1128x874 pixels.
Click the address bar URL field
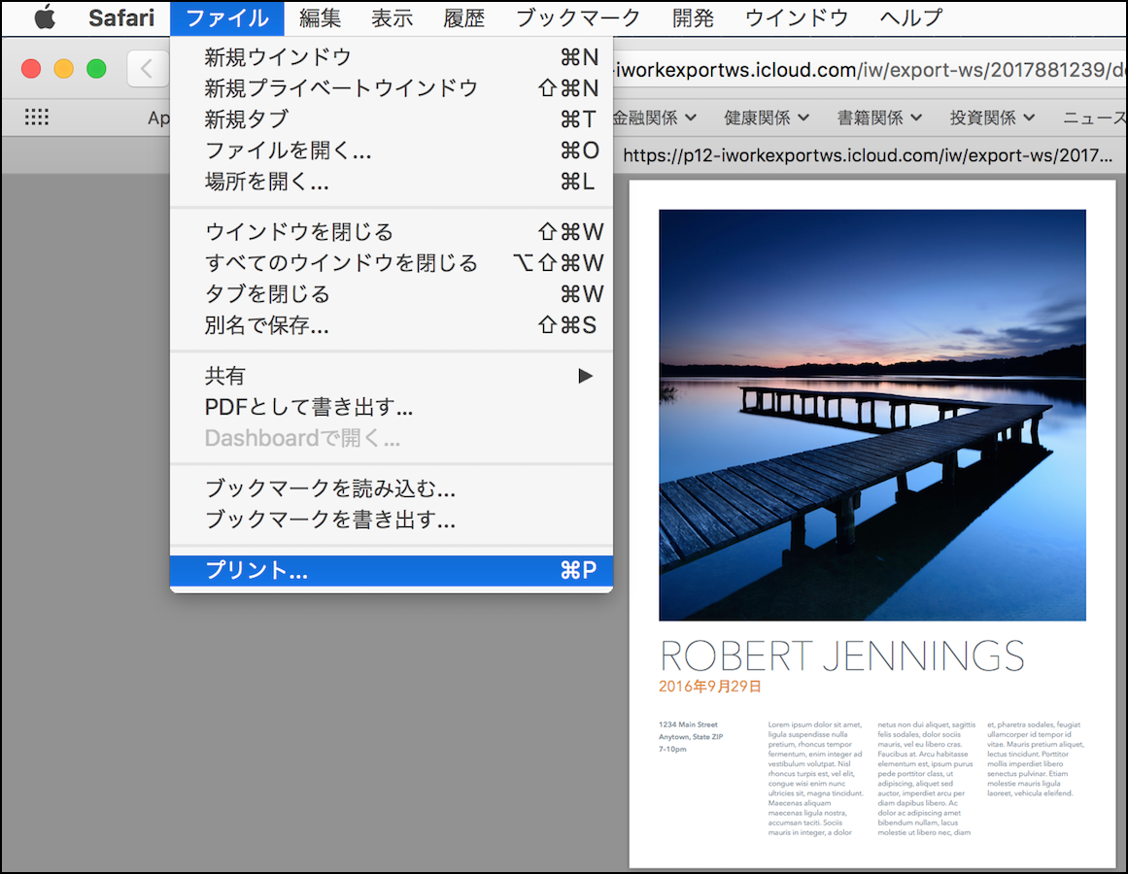coord(865,69)
